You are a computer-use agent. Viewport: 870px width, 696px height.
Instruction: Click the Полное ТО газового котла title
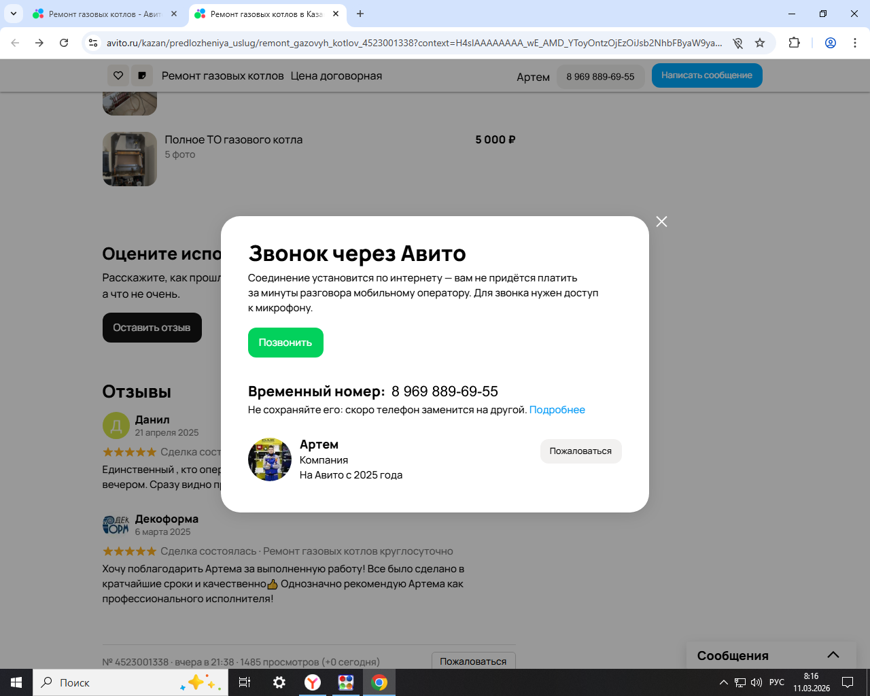click(234, 139)
